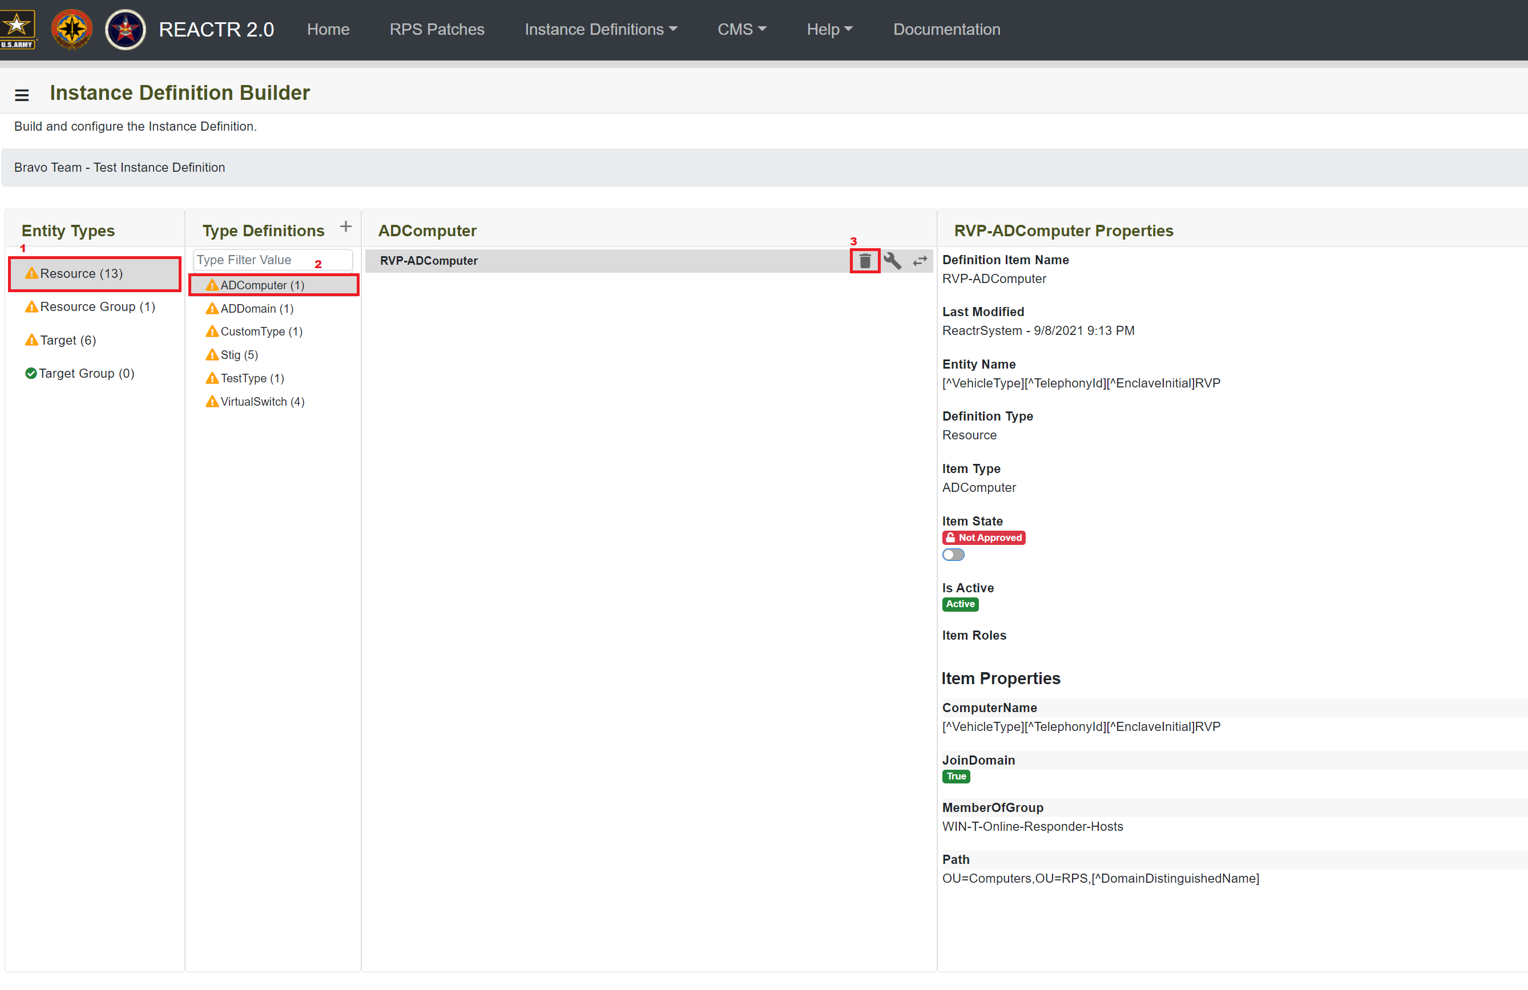
Task: Click the add button in Type Definitions panel
Action: tap(348, 228)
